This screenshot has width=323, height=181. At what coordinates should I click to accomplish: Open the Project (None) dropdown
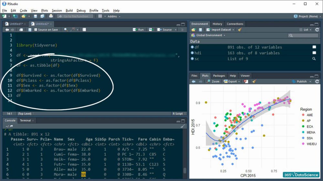[307, 16]
